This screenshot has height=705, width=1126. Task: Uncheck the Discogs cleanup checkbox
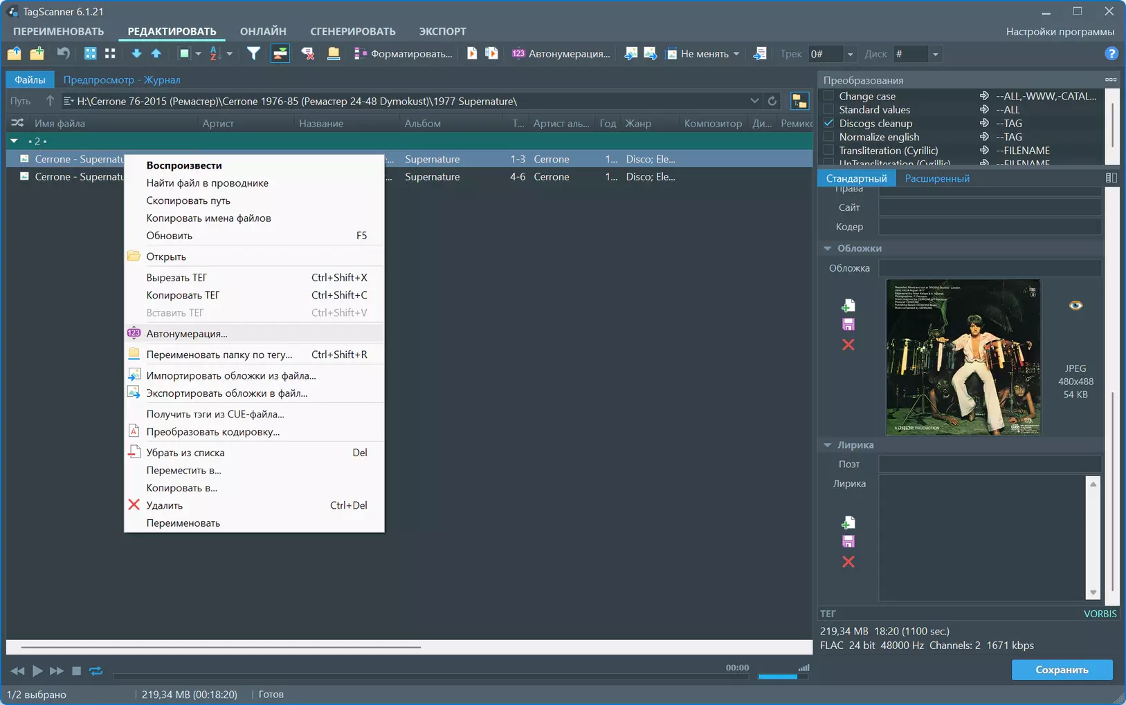click(x=828, y=123)
